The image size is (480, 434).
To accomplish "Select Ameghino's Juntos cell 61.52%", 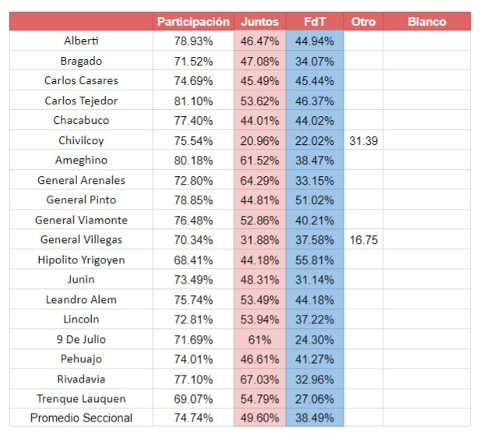I will [259, 161].
